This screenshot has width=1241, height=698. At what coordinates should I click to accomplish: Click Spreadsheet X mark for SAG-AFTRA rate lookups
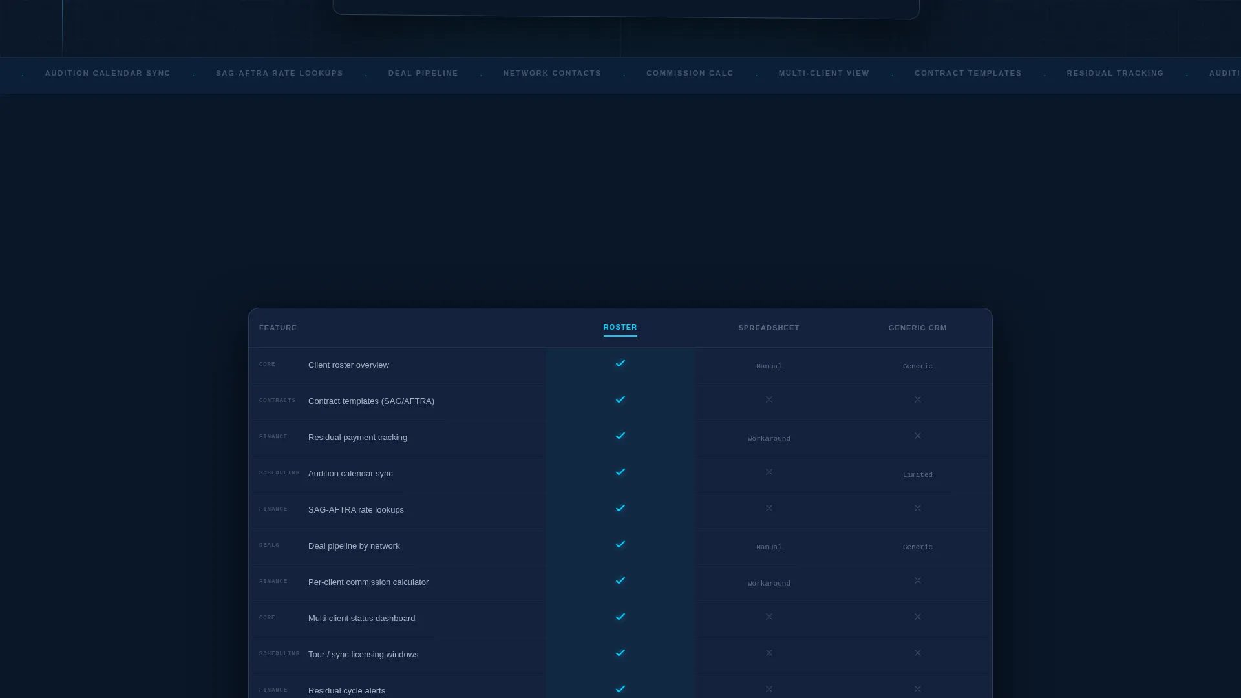[769, 508]
